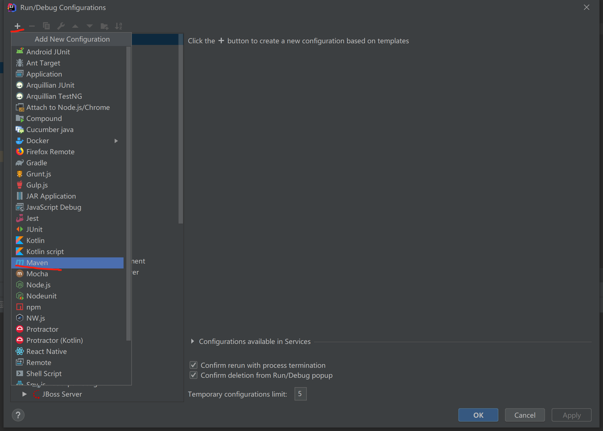Expand the JBoss Server tree node
The width and height of the screenshot is (603, 431).
(24, 394)
